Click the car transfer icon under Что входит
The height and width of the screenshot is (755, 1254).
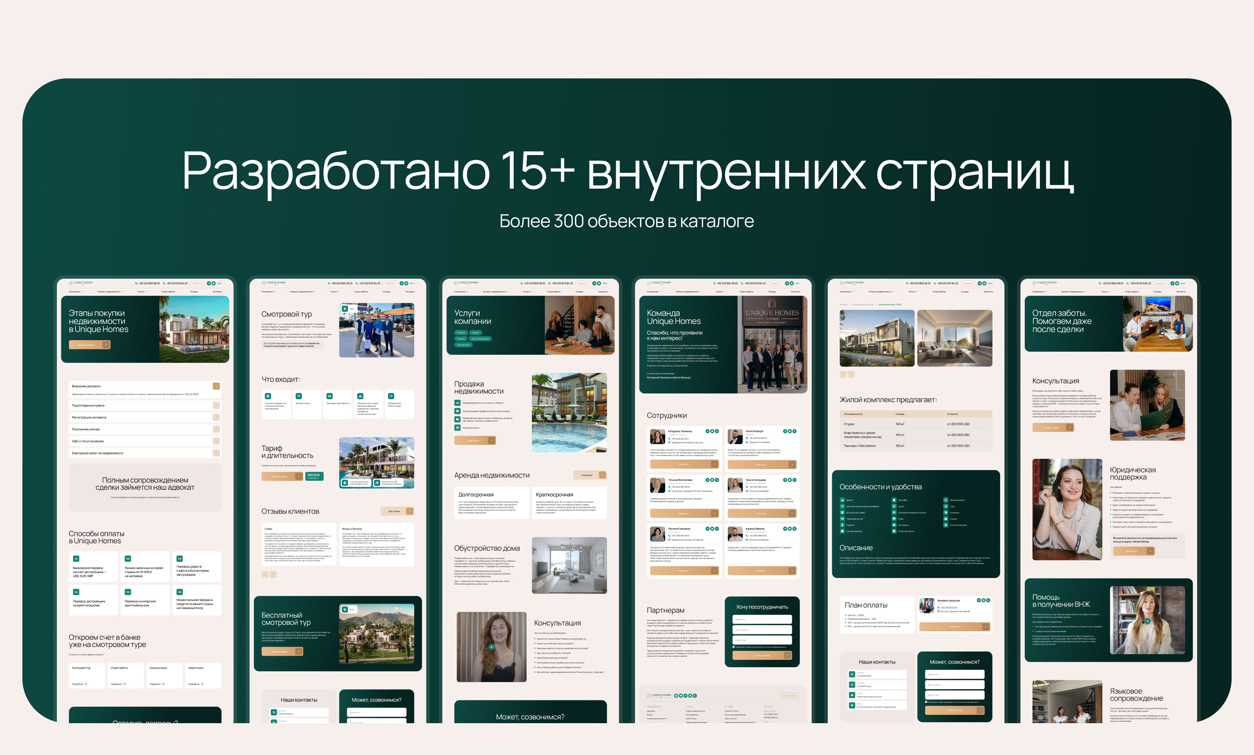(x=330, y=396)
